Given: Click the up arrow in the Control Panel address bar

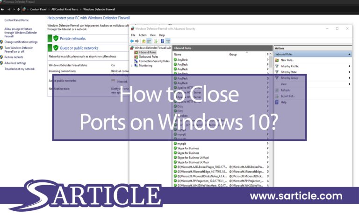Looking at the screenshot, I should coord(19,9).
